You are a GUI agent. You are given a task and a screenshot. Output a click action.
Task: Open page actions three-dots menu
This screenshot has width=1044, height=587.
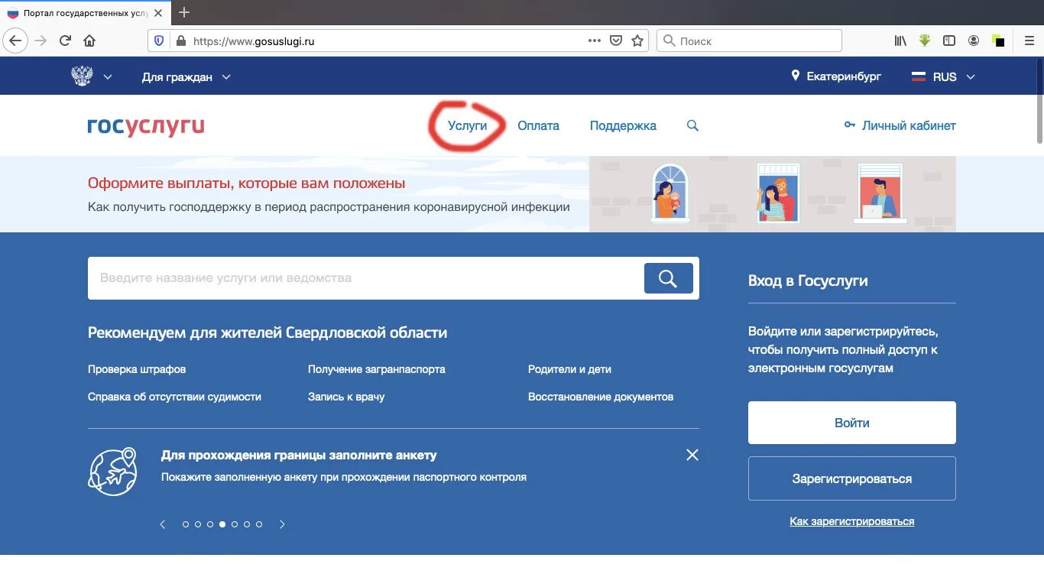[595, 41]
